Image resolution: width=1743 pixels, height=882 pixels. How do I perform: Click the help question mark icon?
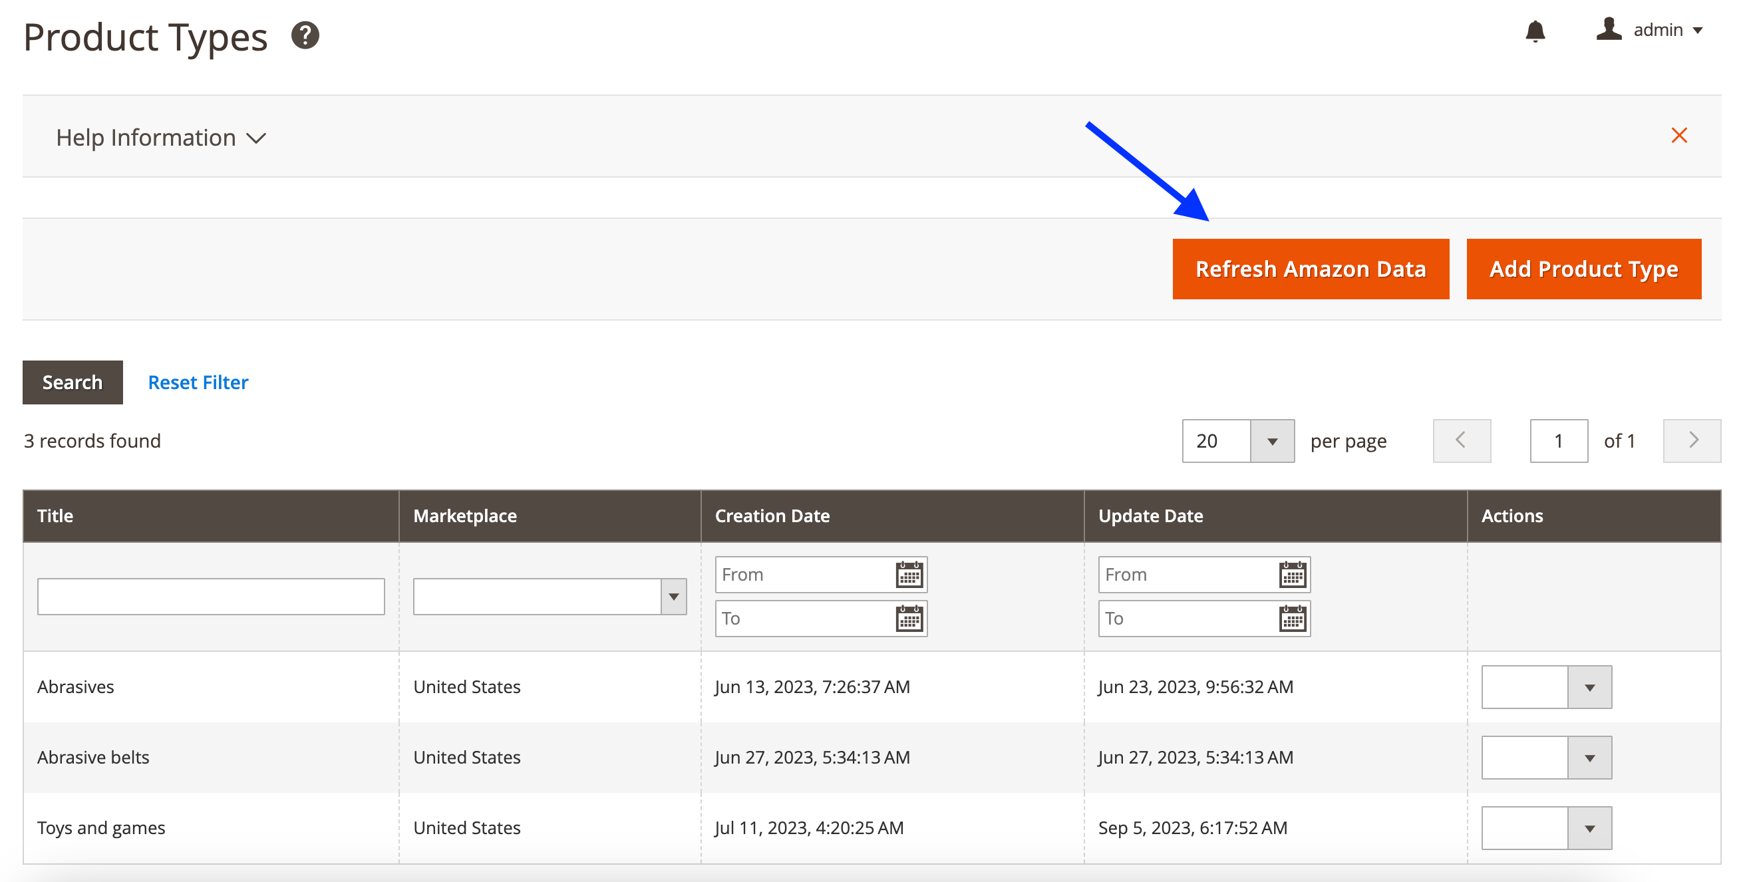pyautogui.click(x=305, y=35)
